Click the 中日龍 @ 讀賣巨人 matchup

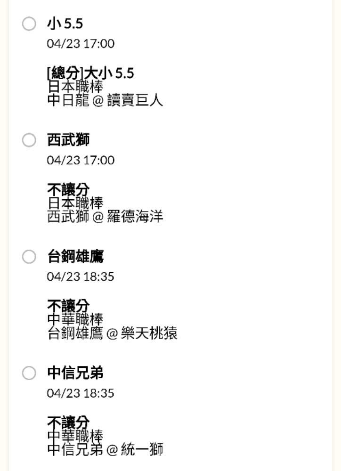click(105, 100)
